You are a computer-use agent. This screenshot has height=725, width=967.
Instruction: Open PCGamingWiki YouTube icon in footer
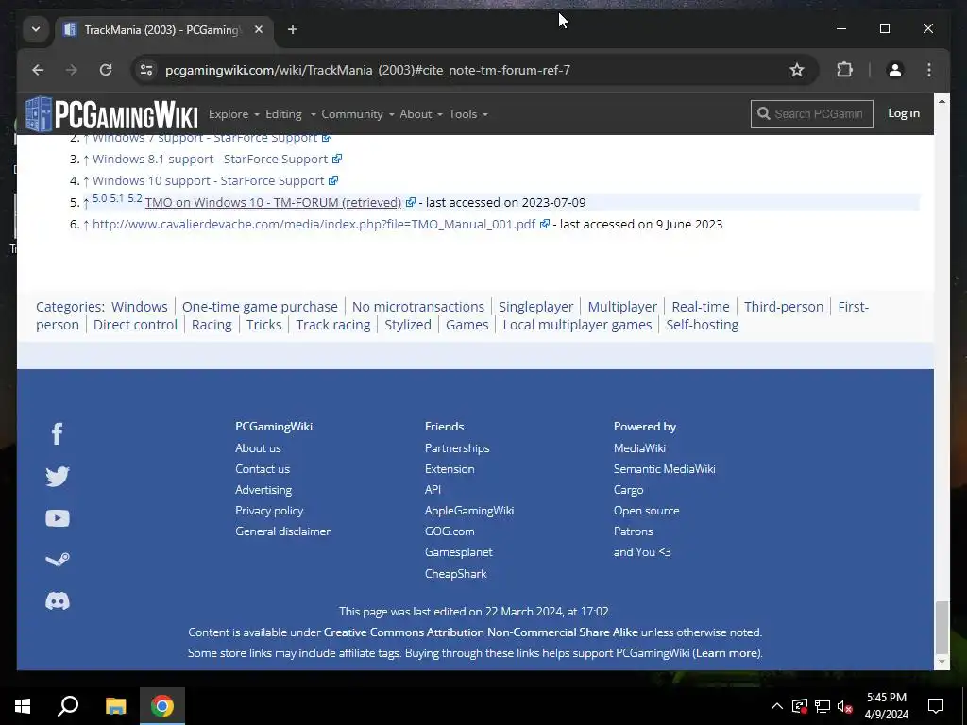pyautogui.click(x=58, y=518)
